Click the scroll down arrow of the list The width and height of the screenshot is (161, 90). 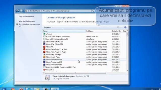pyautogui.click(x=128, y=71)
